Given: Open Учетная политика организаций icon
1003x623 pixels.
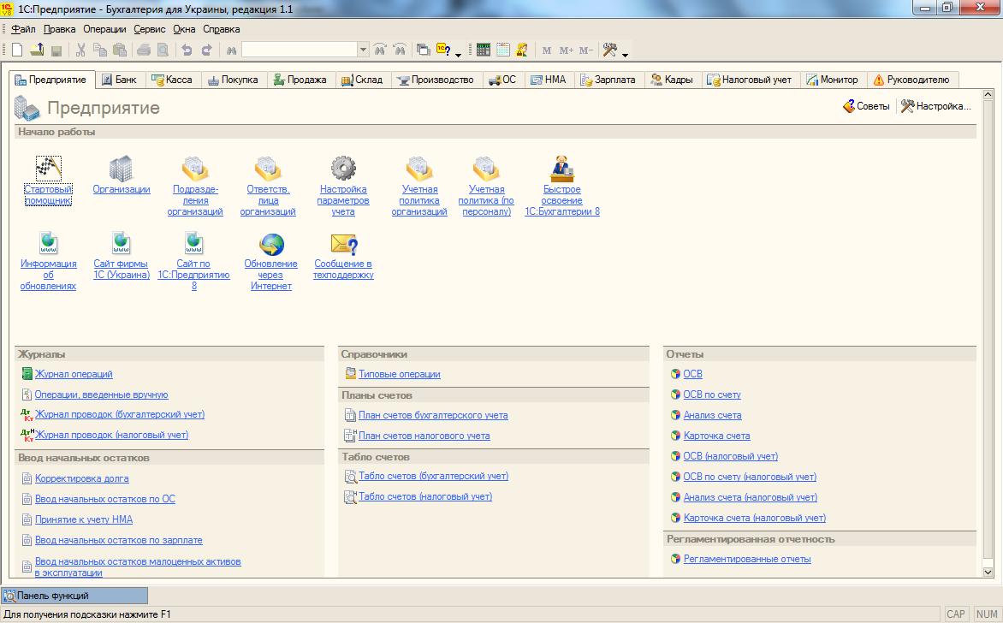Looking at the screenshot, I should (419, 169).
